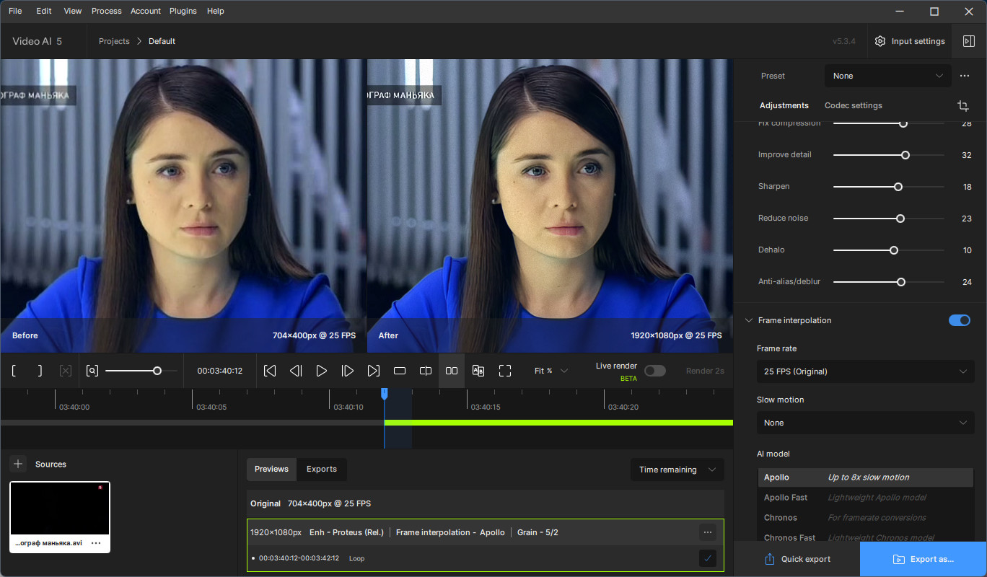Jump to the first frame of the video
This screenshot has width=987, height=577.
(x=270, y=371)
